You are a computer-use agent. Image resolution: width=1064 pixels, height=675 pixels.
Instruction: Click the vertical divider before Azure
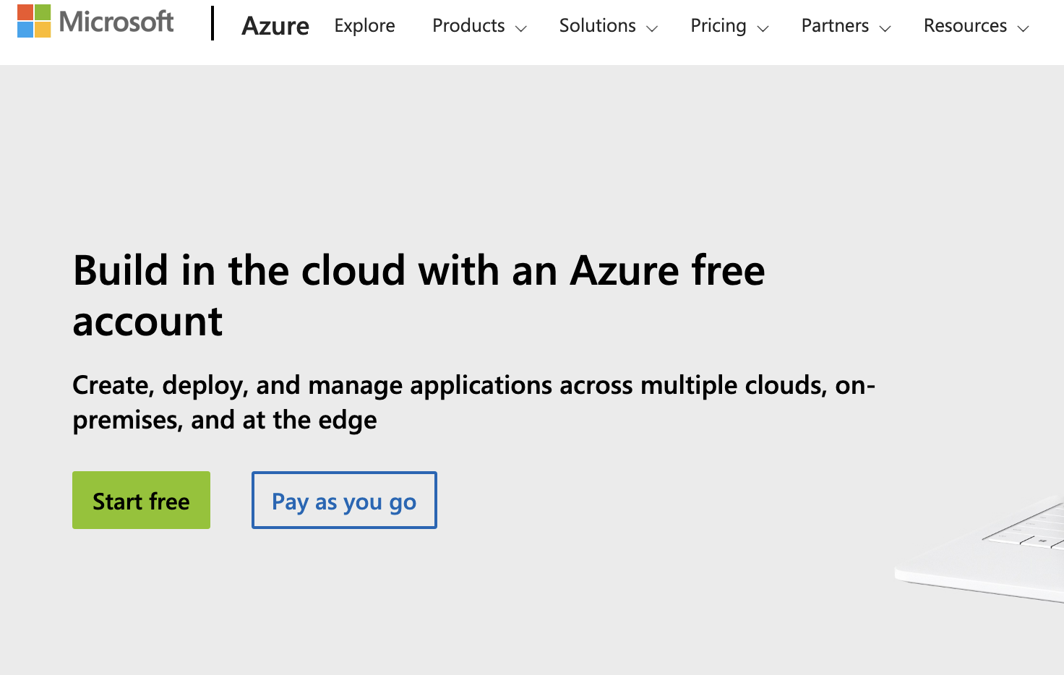pyautogui.click(x=213, y=23)
